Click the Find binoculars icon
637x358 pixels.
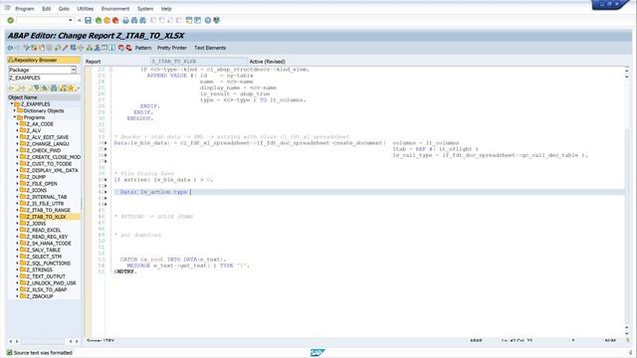click(x=134, y=20)
